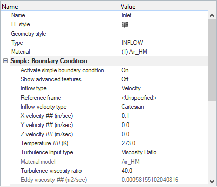Select the Turbulence input type Viscosity Ratio
This screenshot has height=187, width=217.
tap(139, 152)
